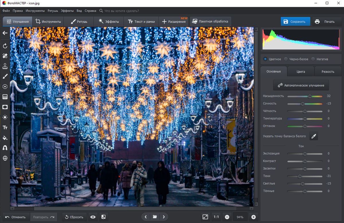The image size is (344, 223).
Task: Click the fit-to-screen expand icon
Action: pos(205,217)
